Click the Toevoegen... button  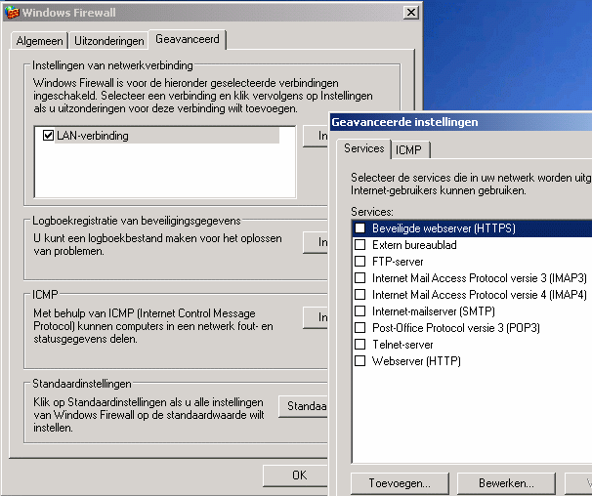pos(400,483)
